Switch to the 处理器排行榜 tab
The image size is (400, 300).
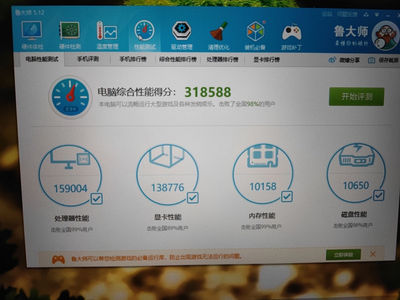pyautogui.click(x=222, y=60)
